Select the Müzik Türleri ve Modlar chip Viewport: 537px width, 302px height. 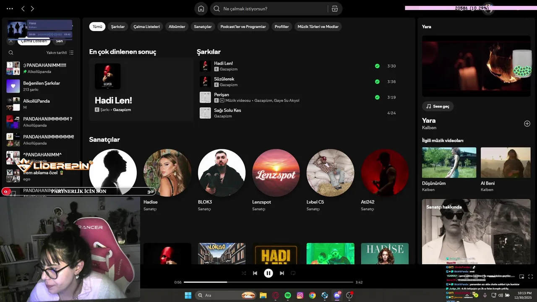(x=318, y=26)
